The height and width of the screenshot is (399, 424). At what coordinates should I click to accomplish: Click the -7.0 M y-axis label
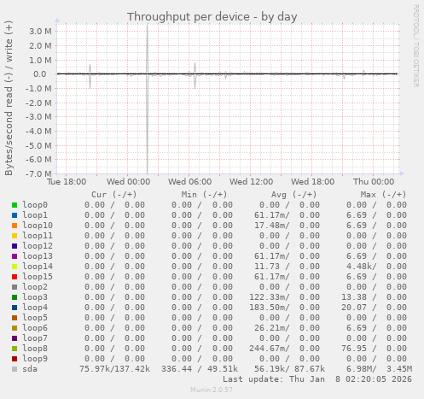click(x=38, y=173)
